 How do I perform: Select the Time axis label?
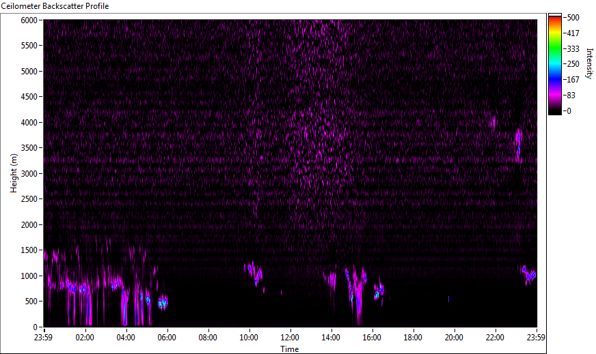(x=290, y=349)
